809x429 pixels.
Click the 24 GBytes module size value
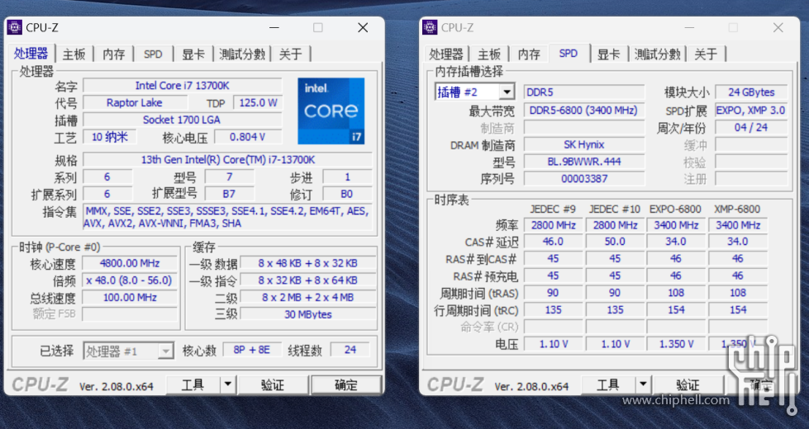coord(751,92)
